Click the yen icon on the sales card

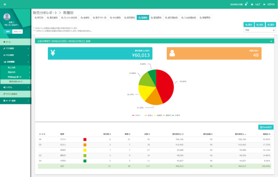pyautogui.click(x=53, y=53)
